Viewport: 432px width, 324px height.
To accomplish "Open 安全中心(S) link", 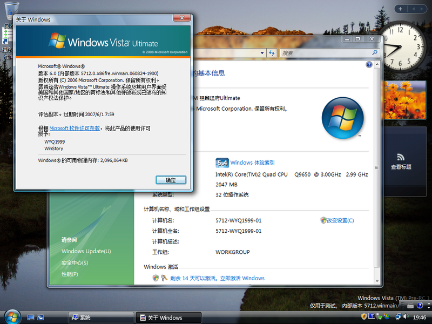I will (75, 263).
